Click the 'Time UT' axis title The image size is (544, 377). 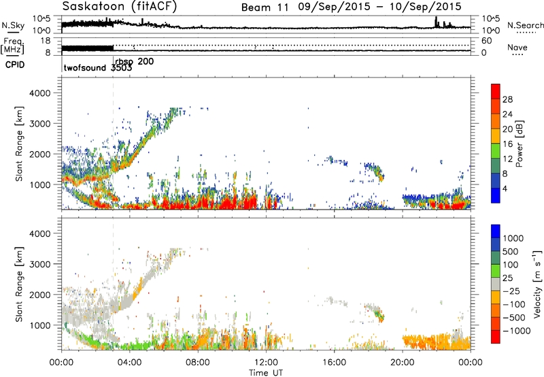point(266,373)
